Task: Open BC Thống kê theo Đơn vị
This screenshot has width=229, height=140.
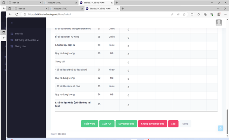Action: (25, 40)
